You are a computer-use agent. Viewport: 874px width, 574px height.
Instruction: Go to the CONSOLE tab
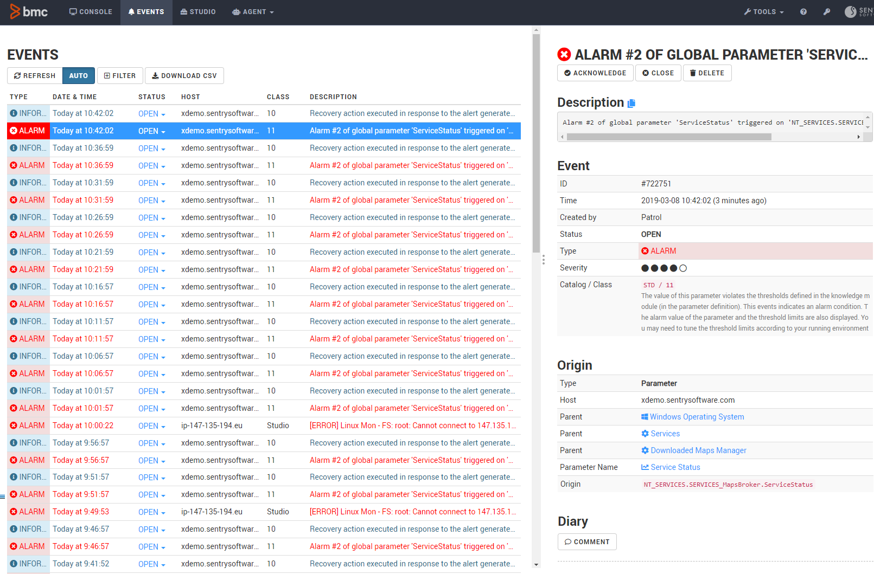pos(91,11)
